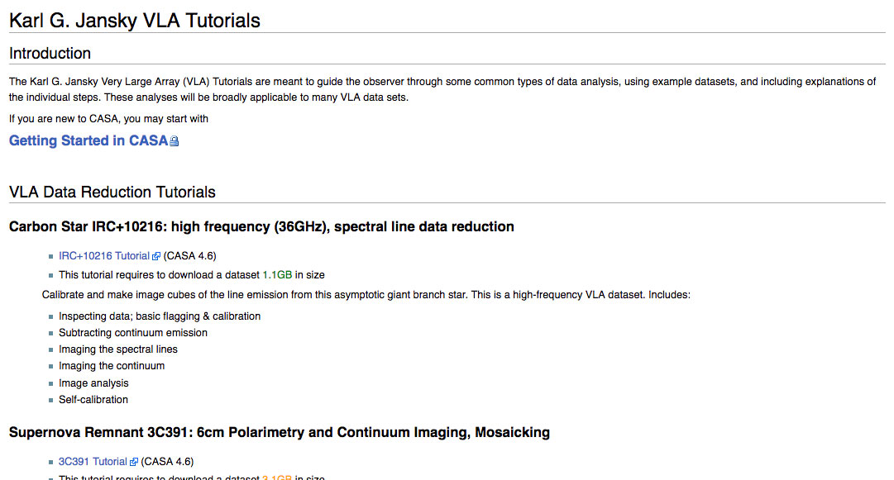Image resolution: width=894 pixels, height=480 pixels.
Task: Click the Supernova Remnant 3C391 subsection heading
Action: [x=279, y=432]
